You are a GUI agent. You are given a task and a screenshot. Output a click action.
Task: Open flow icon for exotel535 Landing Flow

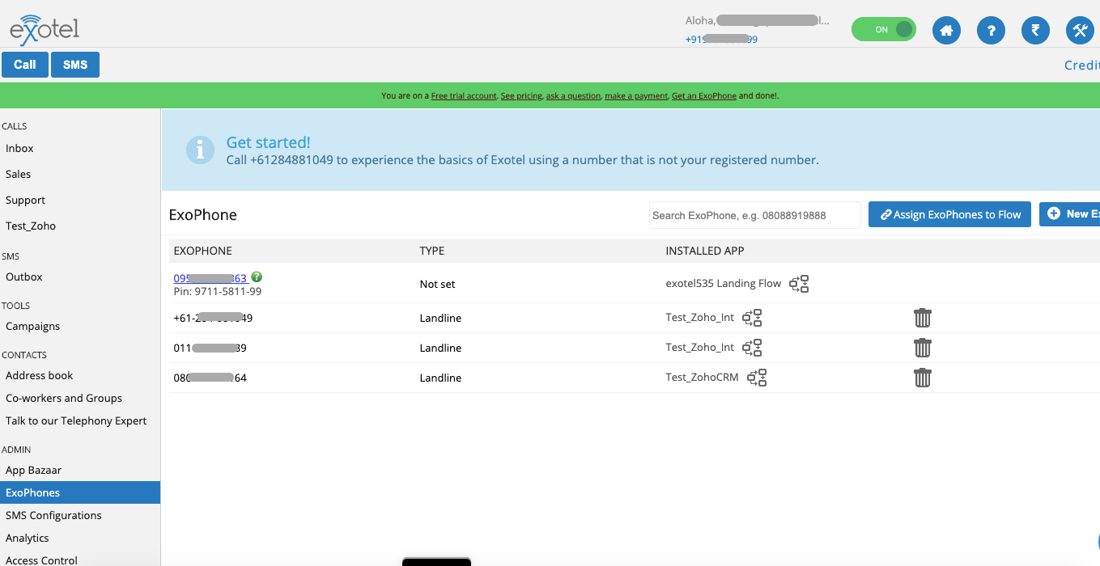pos(799,284)
